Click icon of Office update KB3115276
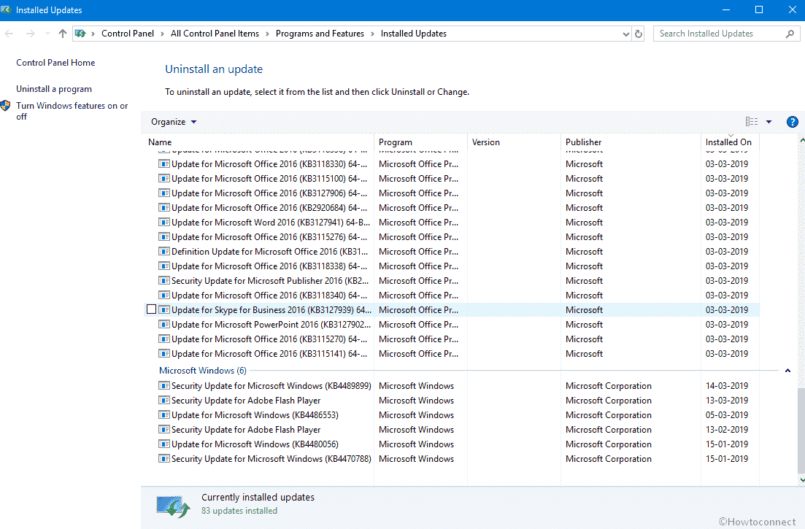Screen dimensions: 805x529 [x=164, y=237]
